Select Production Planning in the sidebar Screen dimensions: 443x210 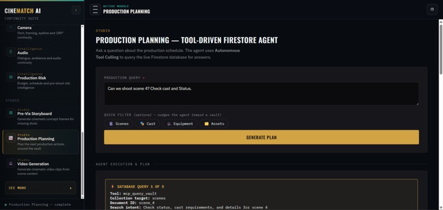(41, 142)
